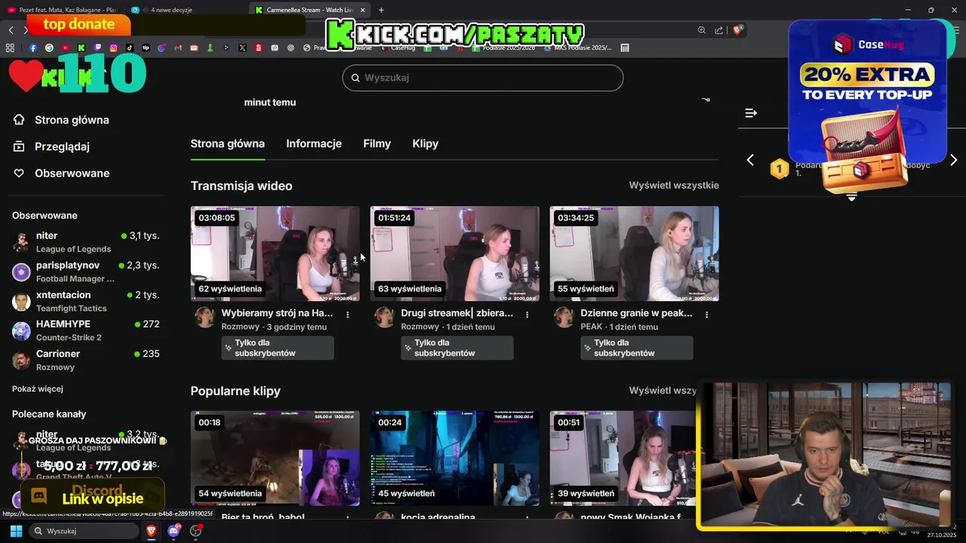The width and height of the screenshot is (966, 543).
Task: Open options menu for Wybieramy strój video
Action: coord(348,314)
